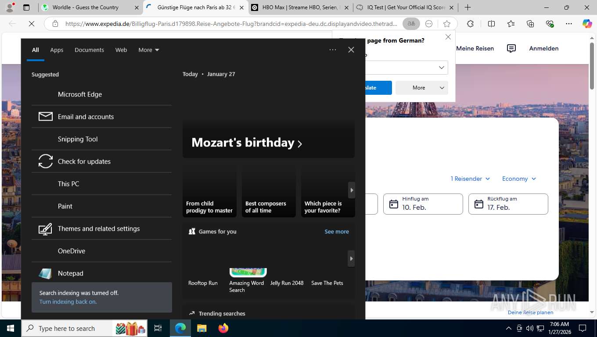
Task: Switch to IQ Test browser tab
Action: [x=405, y=7]
